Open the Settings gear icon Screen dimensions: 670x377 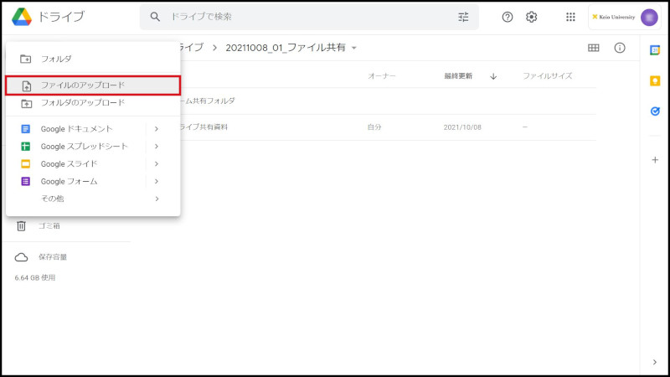click(x=531, y=17)
